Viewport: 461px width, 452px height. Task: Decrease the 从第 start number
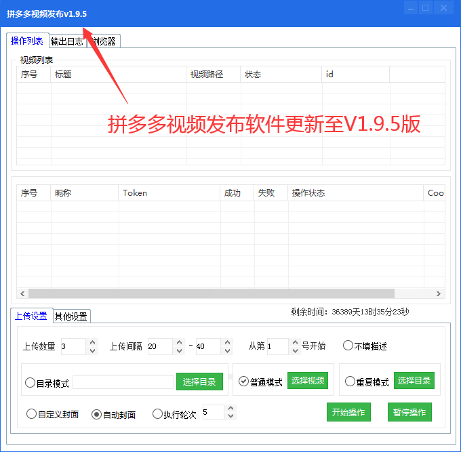pos(295,351)
